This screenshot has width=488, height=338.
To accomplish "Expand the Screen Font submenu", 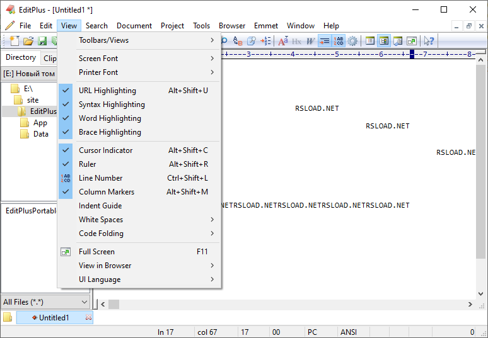I will [x=139, y=58].
